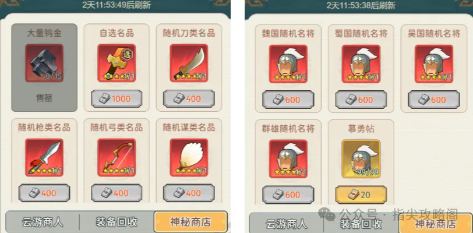473x233 pixels.
Task: Open the 蜀国随机名将 helmet icon
Action: pos(361,63)
